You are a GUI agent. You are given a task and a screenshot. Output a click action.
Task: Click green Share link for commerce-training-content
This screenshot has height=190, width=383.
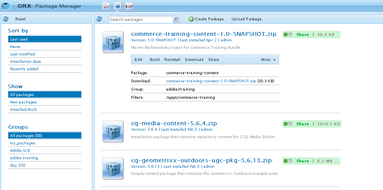(x=302, y=35)
